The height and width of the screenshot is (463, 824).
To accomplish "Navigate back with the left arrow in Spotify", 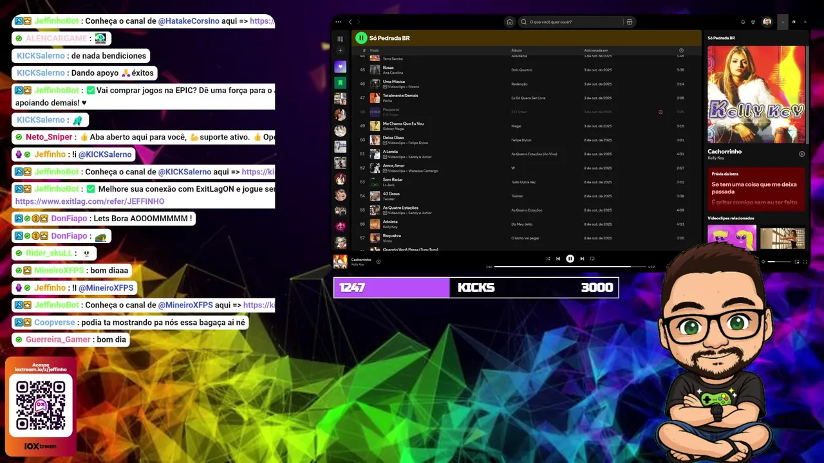I will coord(350,22).
